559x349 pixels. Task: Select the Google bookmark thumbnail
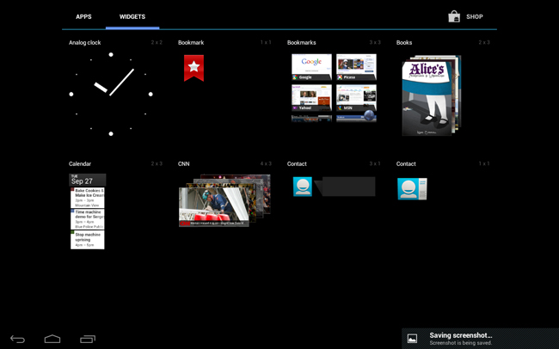[311, 67]
